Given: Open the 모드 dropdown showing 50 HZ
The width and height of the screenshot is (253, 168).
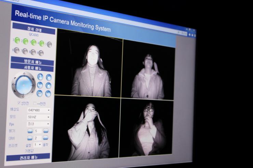Looking at the screenshot, I should click(x=38, y=117).
